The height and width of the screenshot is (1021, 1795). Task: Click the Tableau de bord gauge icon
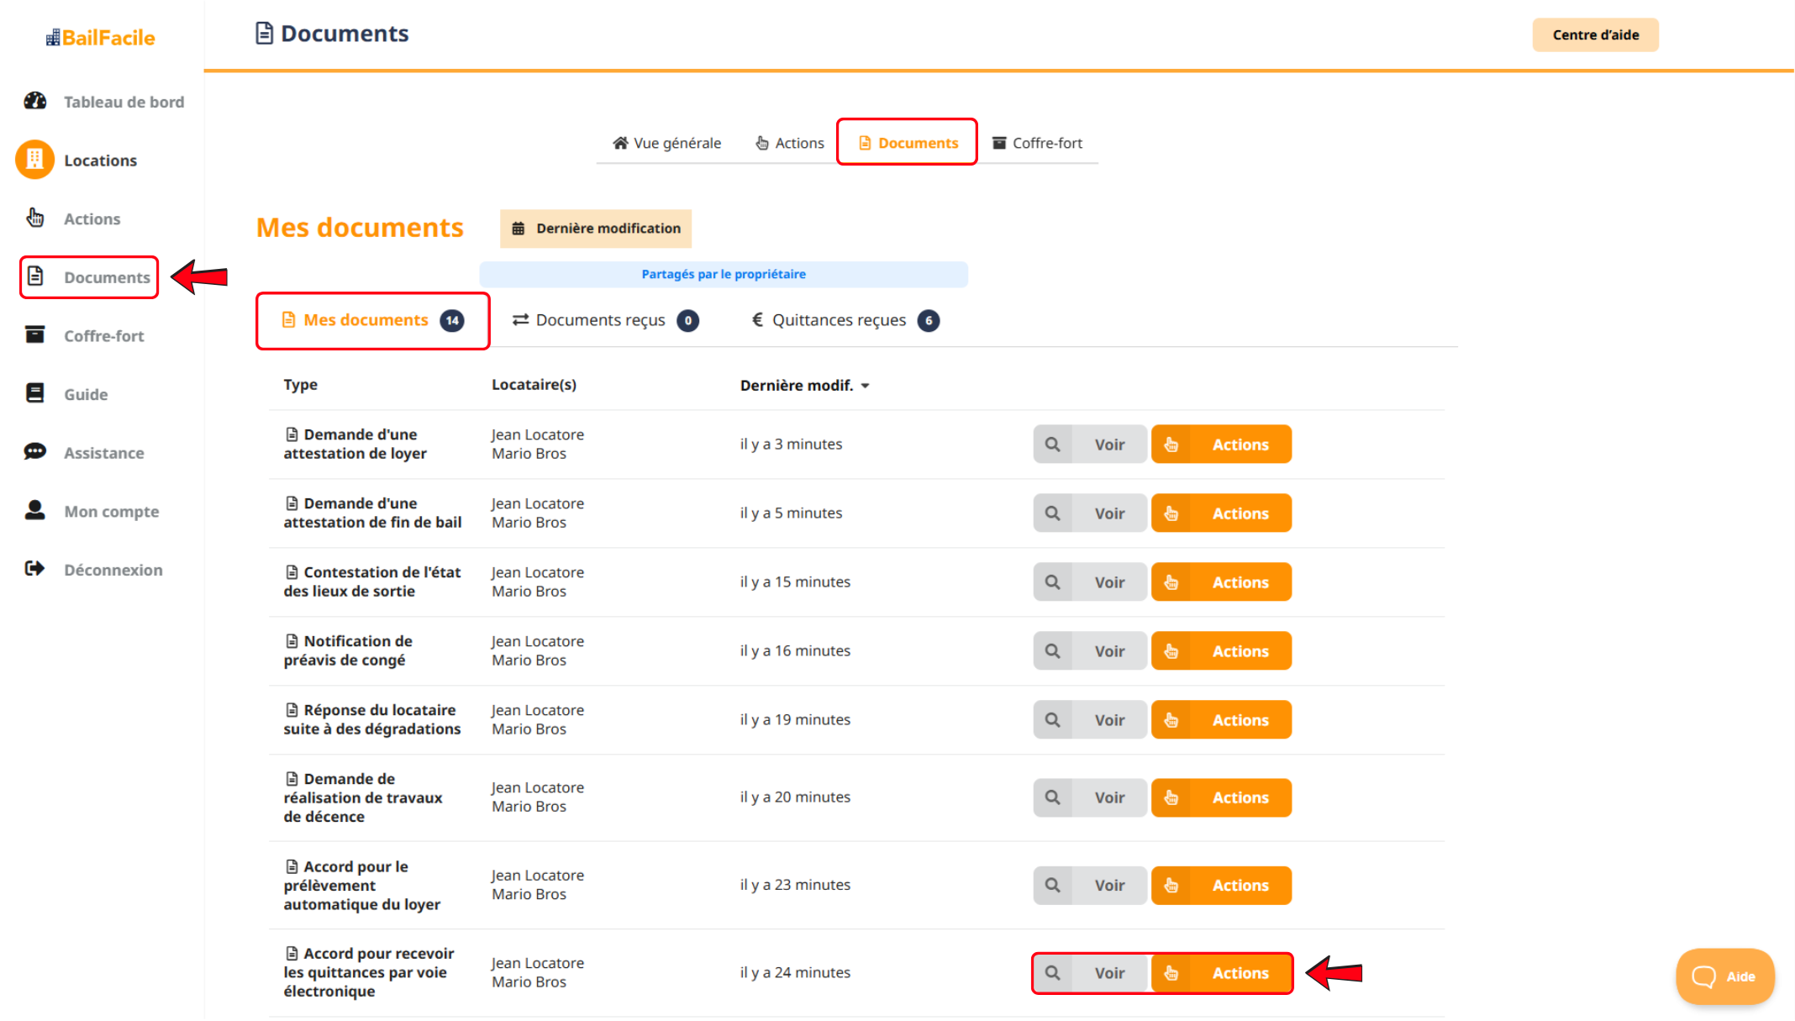(35, 101)
